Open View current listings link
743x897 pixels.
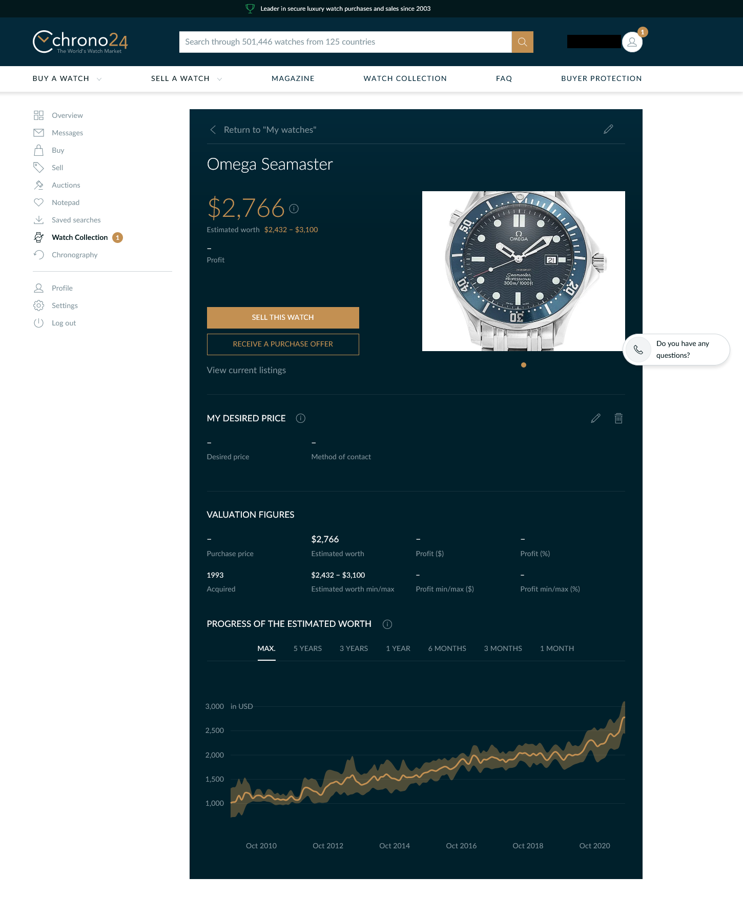click(x=246, y=370)
